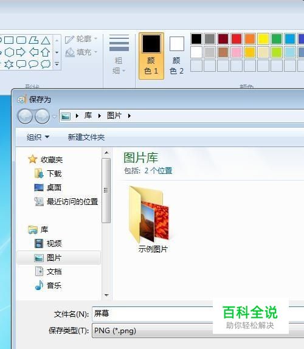
Task: Click the navigation pane scrollbar thumb
Action: [106, 190]
